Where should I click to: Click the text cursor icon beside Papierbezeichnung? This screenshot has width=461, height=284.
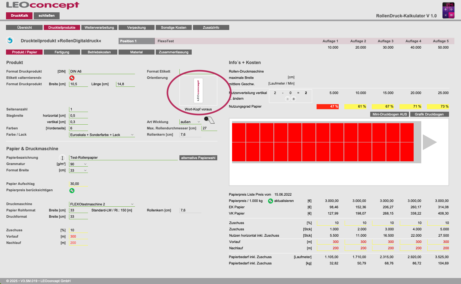[62, 158]
